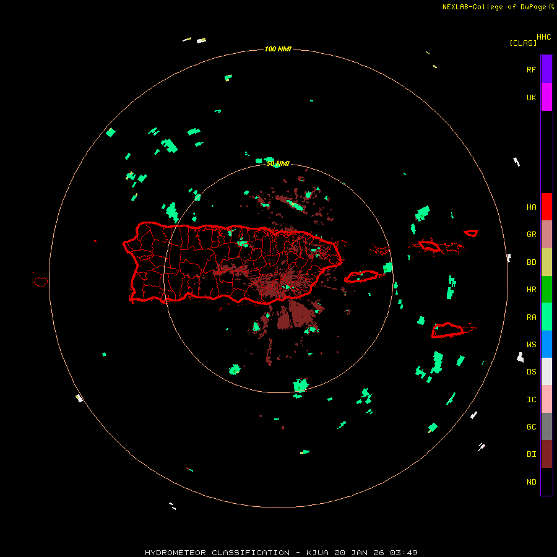This screenshot has width=557, height=557.
Task: Click the dark red BI legend swatch
Action: click(x=546, y=454)
